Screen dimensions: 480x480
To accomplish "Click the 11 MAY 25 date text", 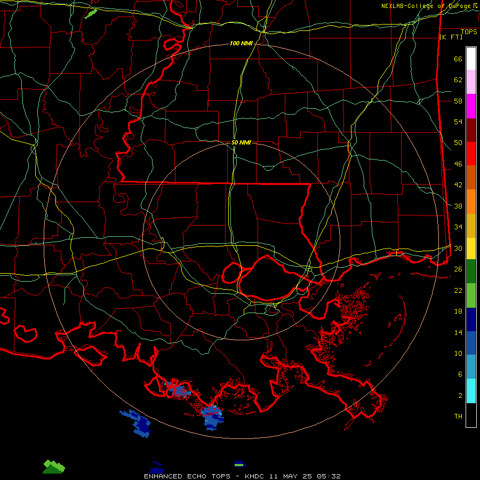I will tap(291, 476).
